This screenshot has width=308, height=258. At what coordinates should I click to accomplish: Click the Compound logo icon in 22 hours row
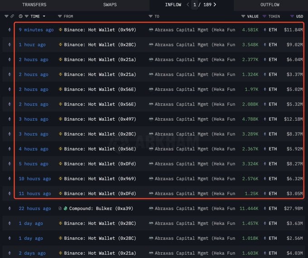66,208
